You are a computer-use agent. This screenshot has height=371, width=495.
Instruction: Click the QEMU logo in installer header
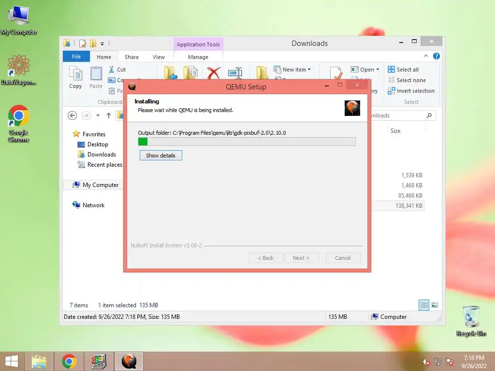(352, 108)
